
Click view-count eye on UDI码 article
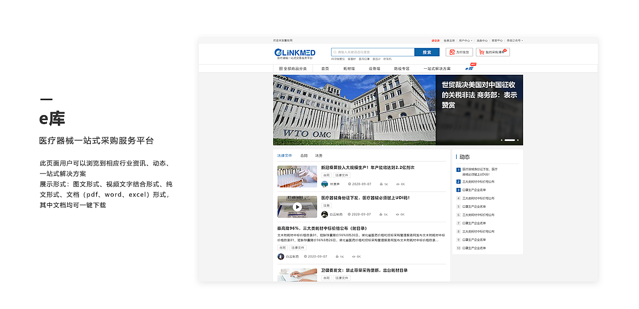[x=397, y=214]
